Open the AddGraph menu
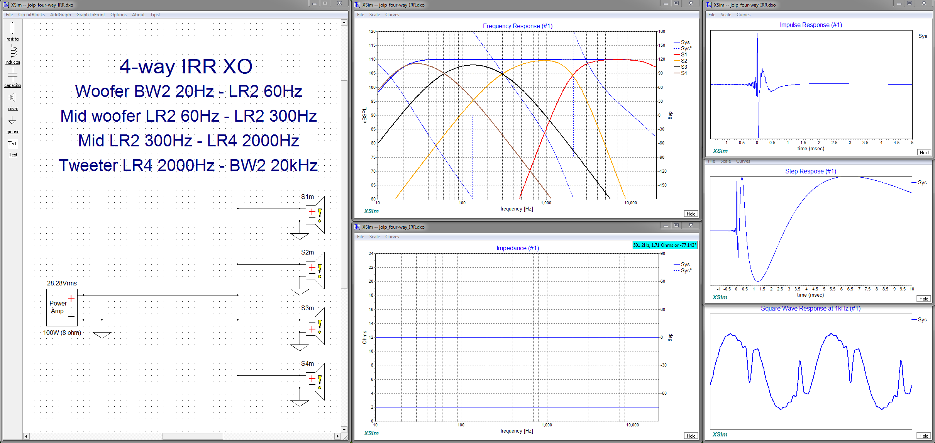The width and height of the screenshot is (935, 443). 61,15
